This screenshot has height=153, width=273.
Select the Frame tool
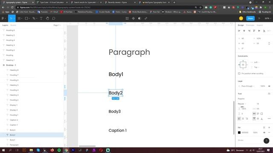[19, 18]
